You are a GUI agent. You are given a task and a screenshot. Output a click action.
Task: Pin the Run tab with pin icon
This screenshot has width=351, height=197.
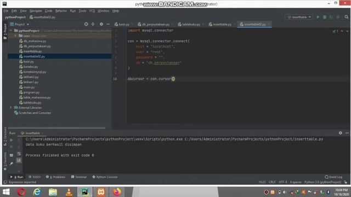click(12, 164)
